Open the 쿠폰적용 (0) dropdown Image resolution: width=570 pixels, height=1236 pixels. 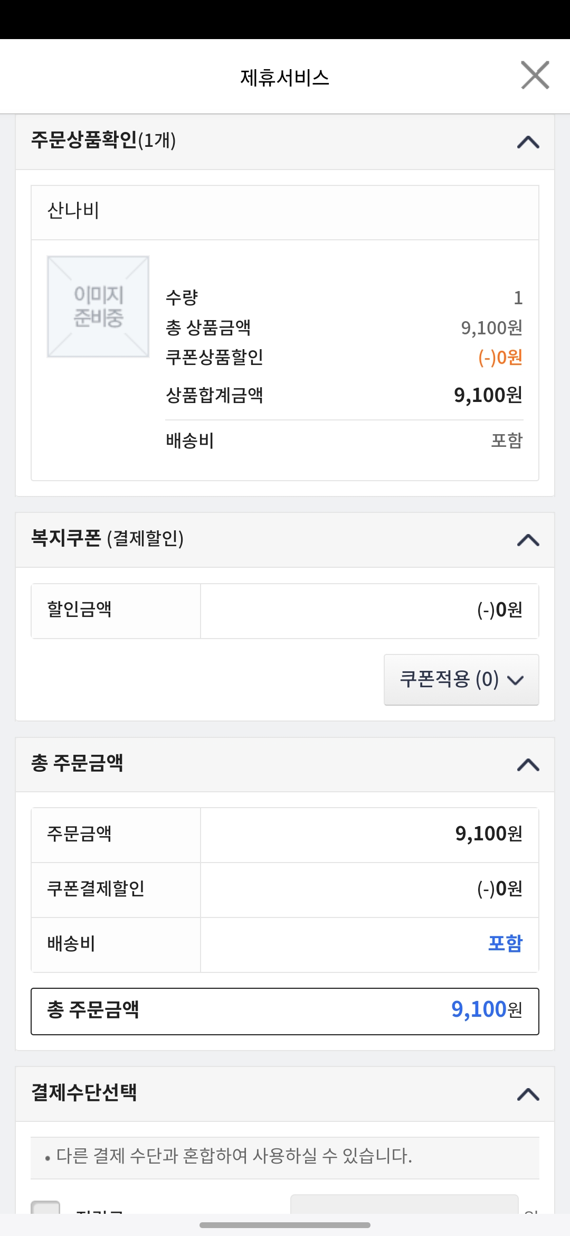461,679
